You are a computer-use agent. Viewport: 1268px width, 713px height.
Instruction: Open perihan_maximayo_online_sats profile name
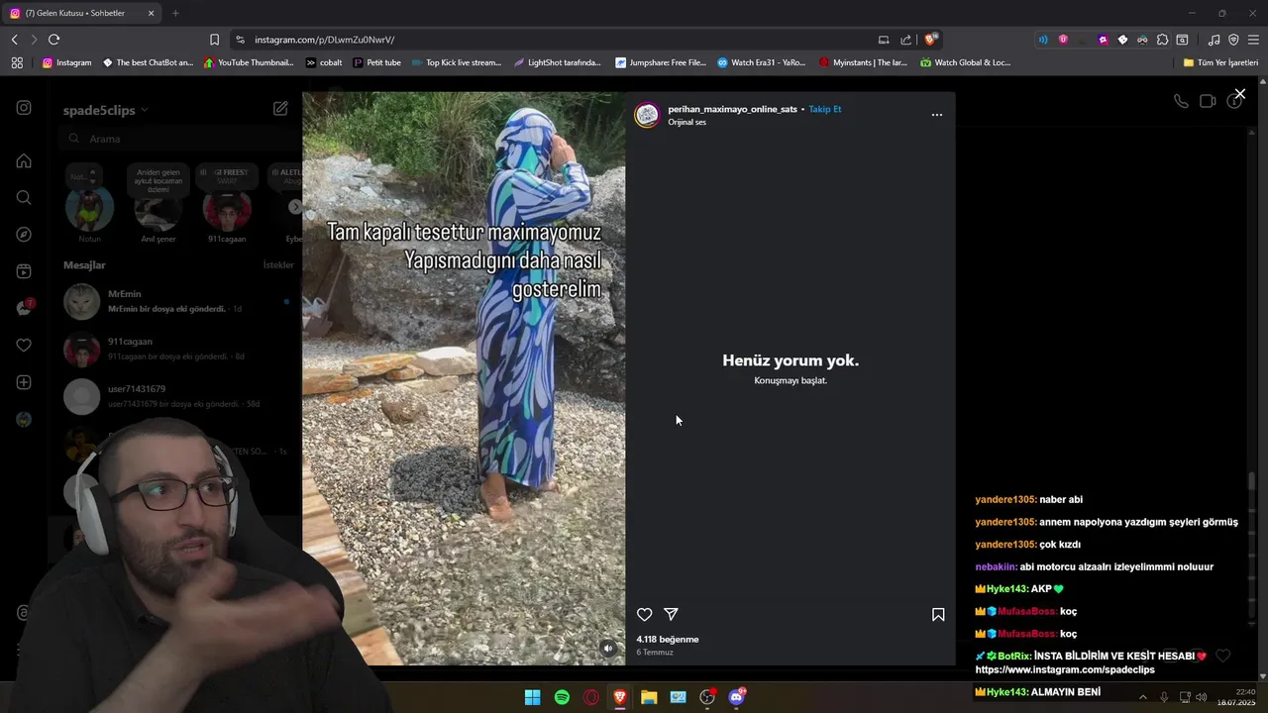point(732,109)
